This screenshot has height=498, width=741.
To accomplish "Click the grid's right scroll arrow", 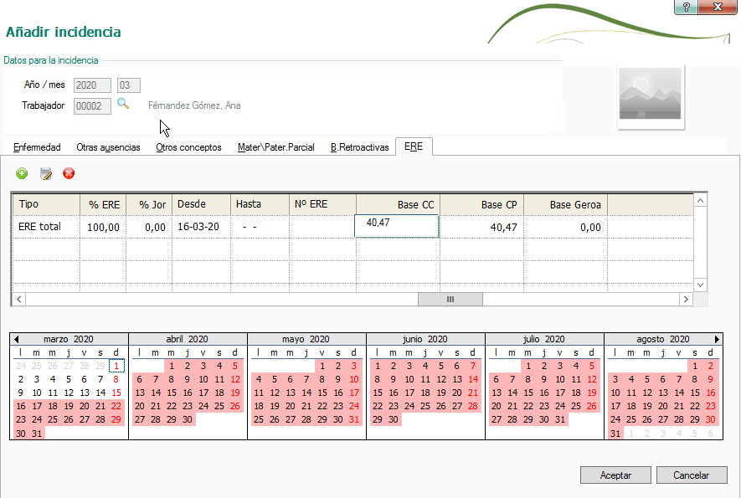I will (686, 299).
